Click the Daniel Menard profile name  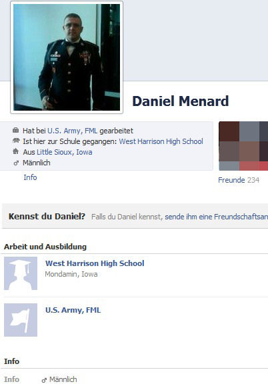click(x=181, y=101)
